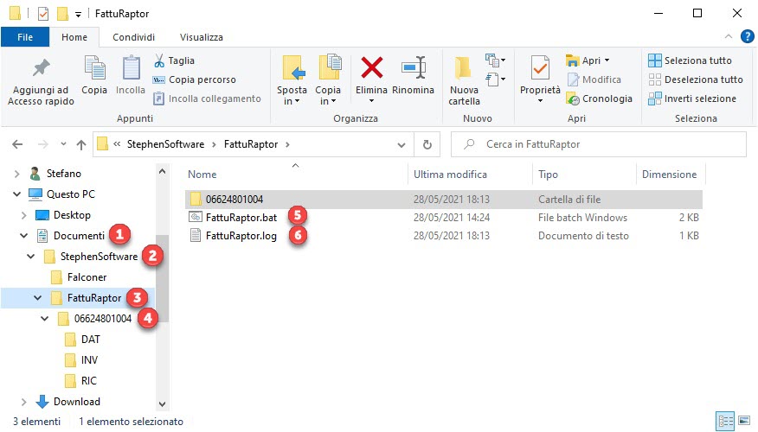Open recent locations dropdown arrow
Viewport: 758px width, 432px height.
tap(63, 144)
